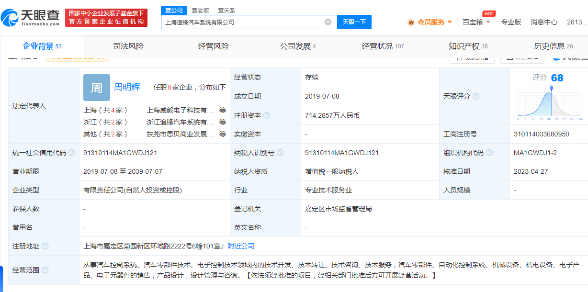Switch to the 查老板 search tab
This screenshot has height=292, width=588.
(x=200, y=11)
